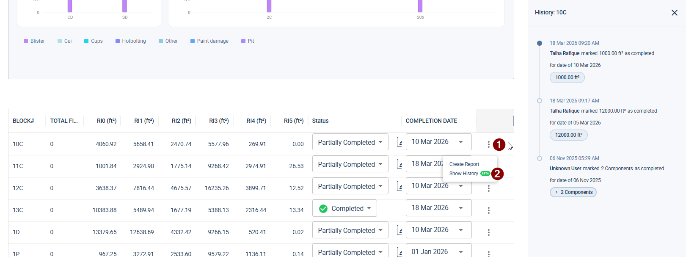The height and width of the screenshot is (257, 686).
Task: Select Create Report from the context menu
Action: (464, 164)
